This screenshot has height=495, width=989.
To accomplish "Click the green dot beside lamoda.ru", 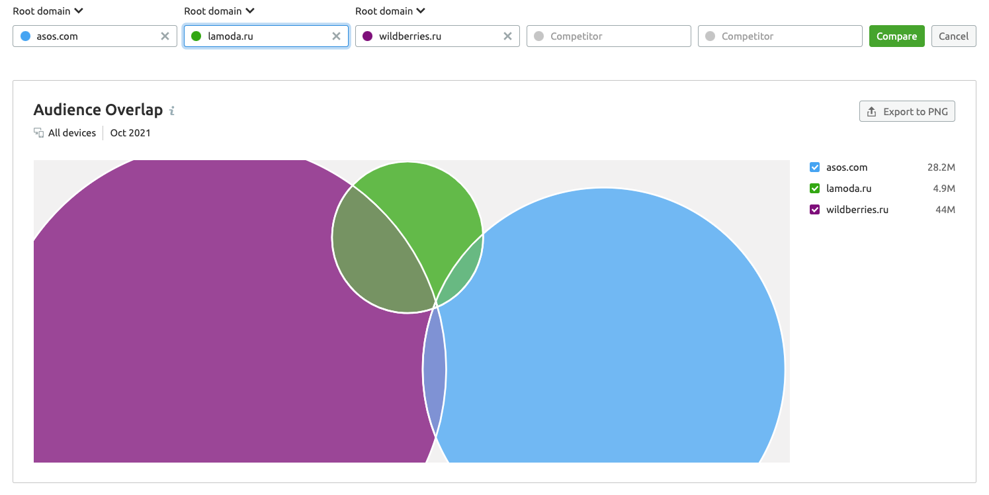I will coord(196,36).
